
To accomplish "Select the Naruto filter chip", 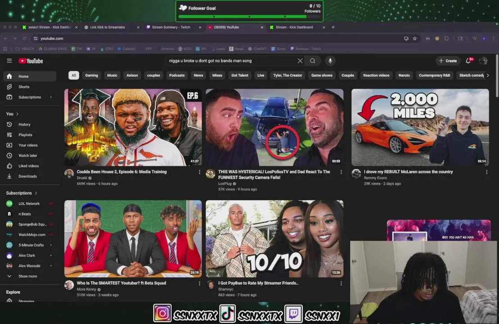I will click(404, 76).
